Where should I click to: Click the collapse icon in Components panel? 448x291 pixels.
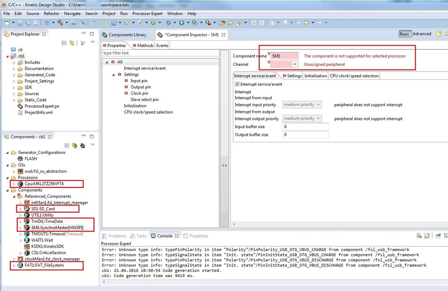click(67, 145)
